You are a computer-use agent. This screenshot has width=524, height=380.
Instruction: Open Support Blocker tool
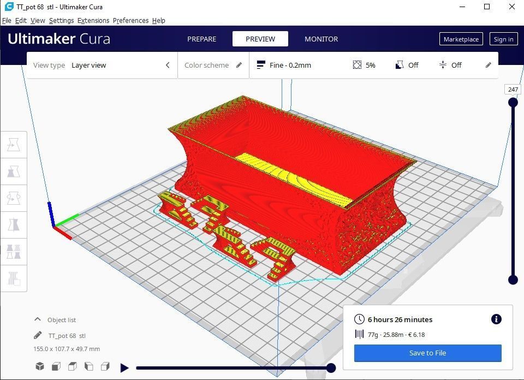pos(13,278)
